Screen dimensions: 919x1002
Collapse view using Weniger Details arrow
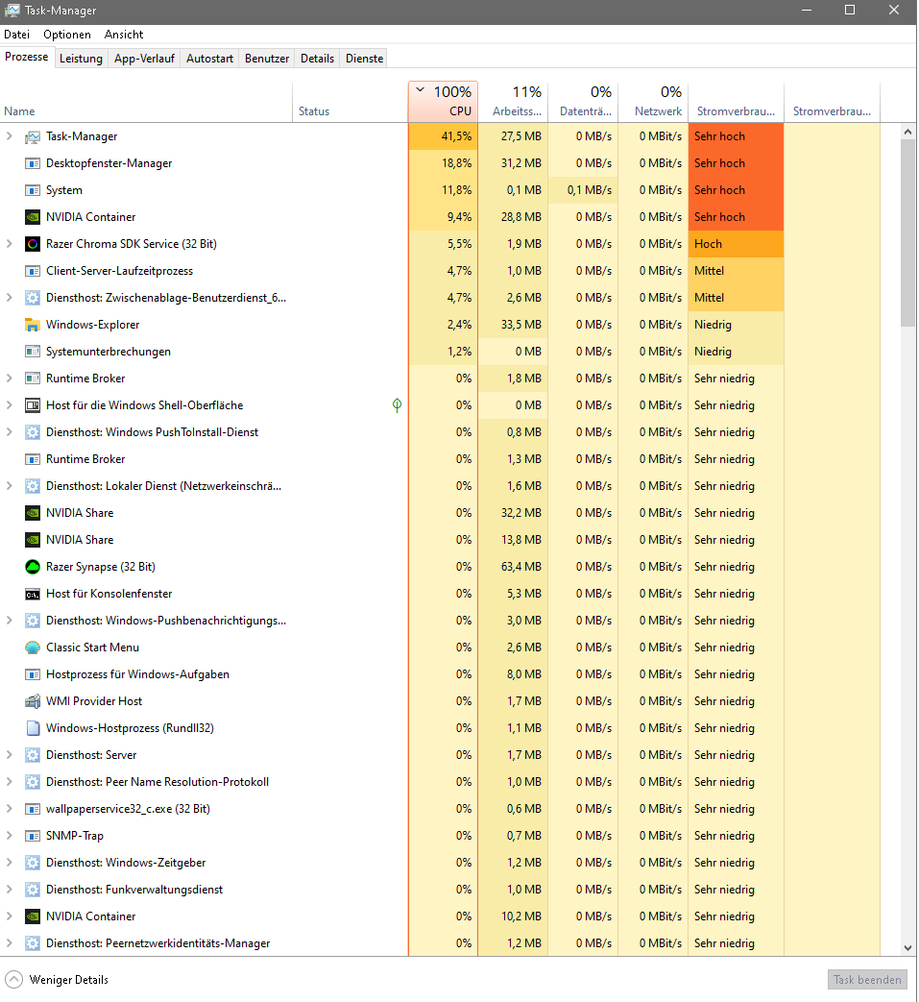[x=14, y=980]
